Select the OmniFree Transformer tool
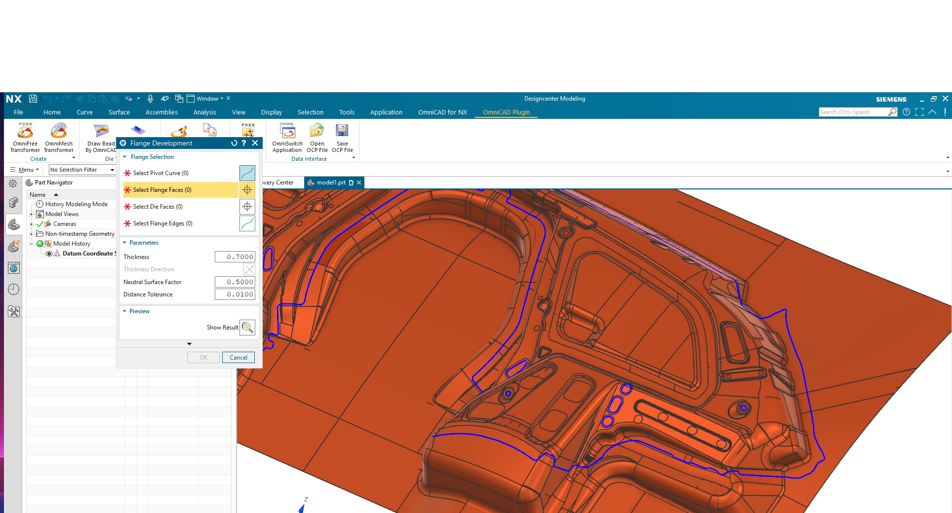952x513 pixels. click(25, 138)
